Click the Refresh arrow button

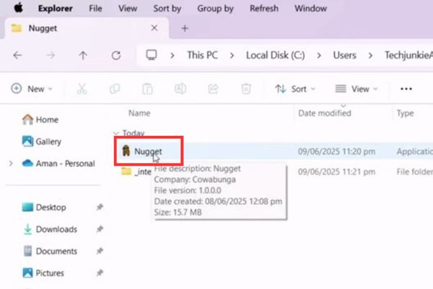(115, 56)
